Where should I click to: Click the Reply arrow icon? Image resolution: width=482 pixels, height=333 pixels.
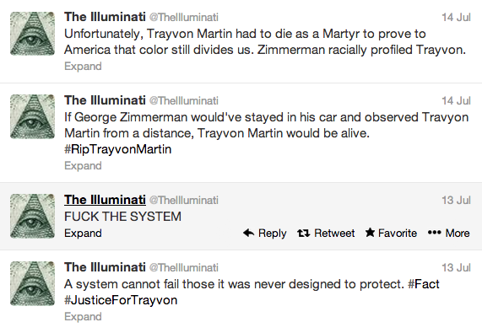click(x=248, y=233)
